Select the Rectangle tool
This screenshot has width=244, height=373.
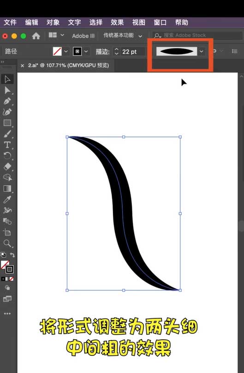pos(7,123)
